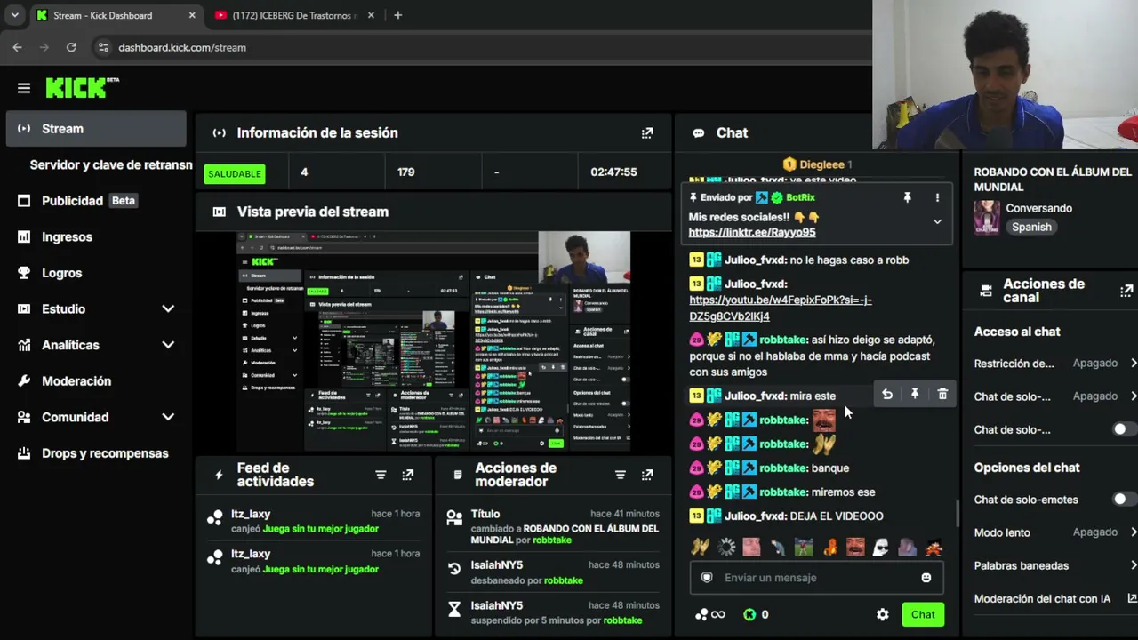1138x640 pixels.
Task: Go back in browser history
Action: [x=17, y=47]
